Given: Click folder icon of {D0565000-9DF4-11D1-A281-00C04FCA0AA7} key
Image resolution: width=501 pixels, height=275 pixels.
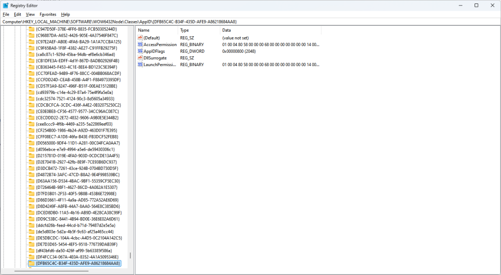Looking at the screenshot, I should [x=31, y=143].
